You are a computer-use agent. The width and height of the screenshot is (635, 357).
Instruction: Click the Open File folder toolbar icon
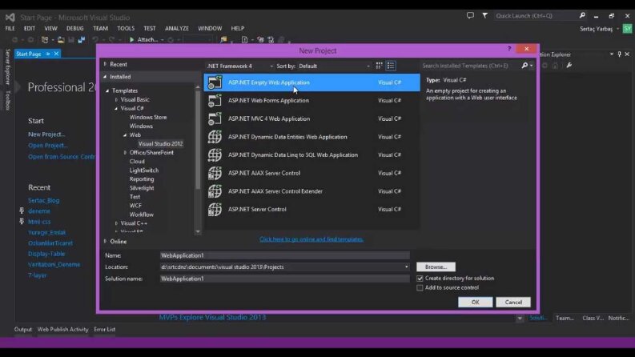(x=61, y=40)
